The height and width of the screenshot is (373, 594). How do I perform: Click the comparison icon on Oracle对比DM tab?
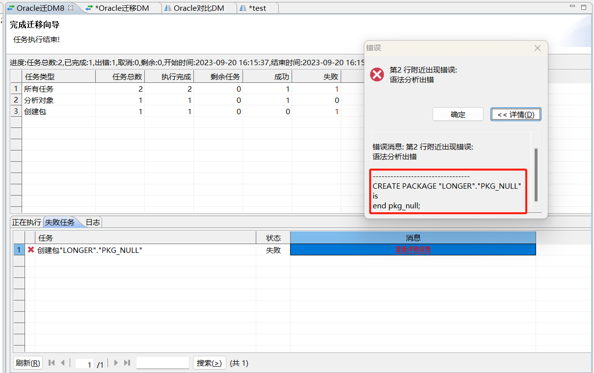[168, 7]
